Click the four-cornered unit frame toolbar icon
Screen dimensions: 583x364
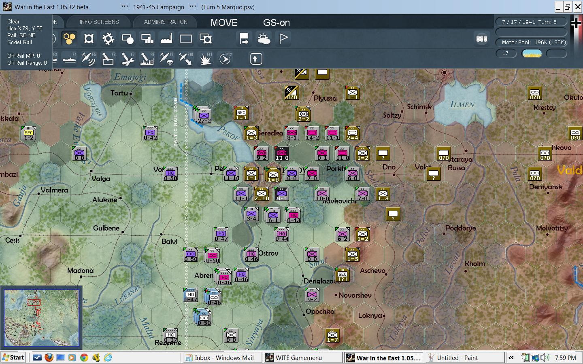tap(89, 39)
